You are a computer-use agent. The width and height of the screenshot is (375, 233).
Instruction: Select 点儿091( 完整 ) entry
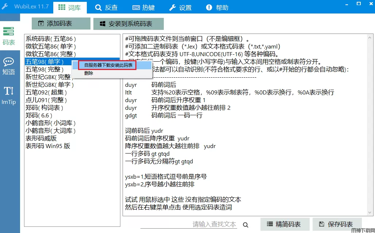click(x=72, y=100)
